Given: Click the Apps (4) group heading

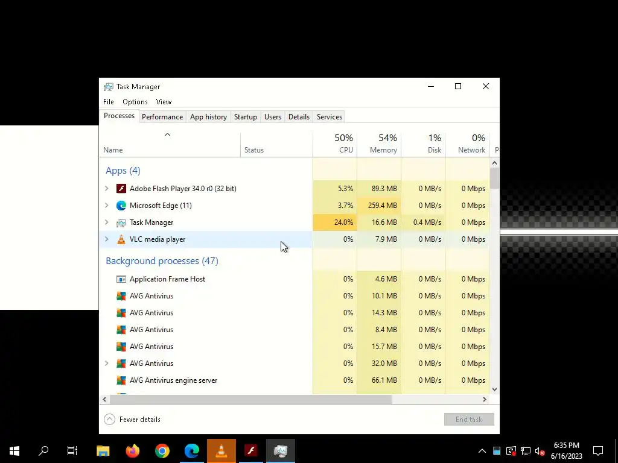Looking at the screenshot, I should pyautogui.click(x=123, y=171).
